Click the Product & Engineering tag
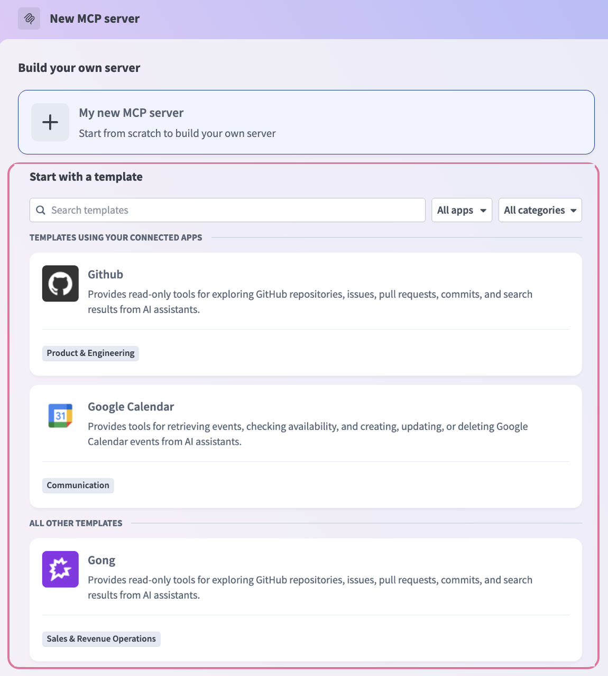The width and height of the screenshot is (608, 676). [x=90, y=353]
